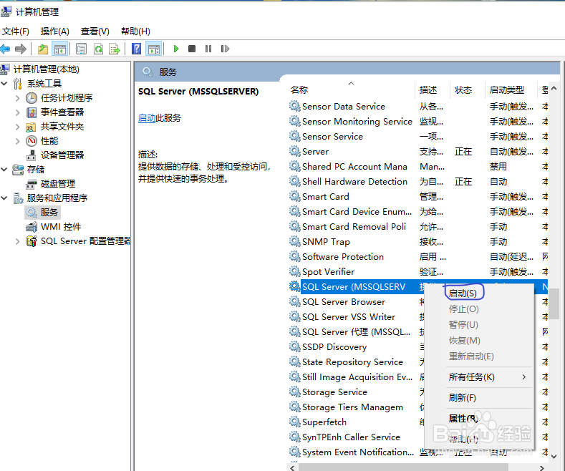Image resolution: width=565 pixels, height=471 pixels.
Task: Sort by the 名称 column header
Action: coord(299,90)
